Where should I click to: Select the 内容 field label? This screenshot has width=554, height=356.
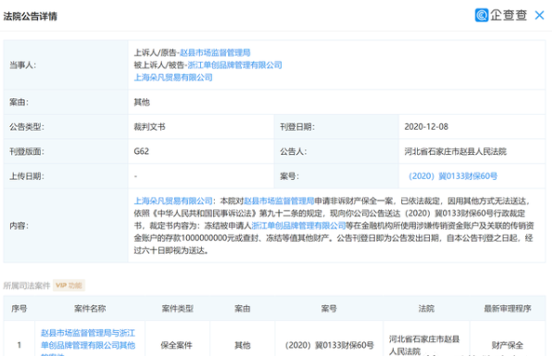pyautogui.click(x=19, y=225)
